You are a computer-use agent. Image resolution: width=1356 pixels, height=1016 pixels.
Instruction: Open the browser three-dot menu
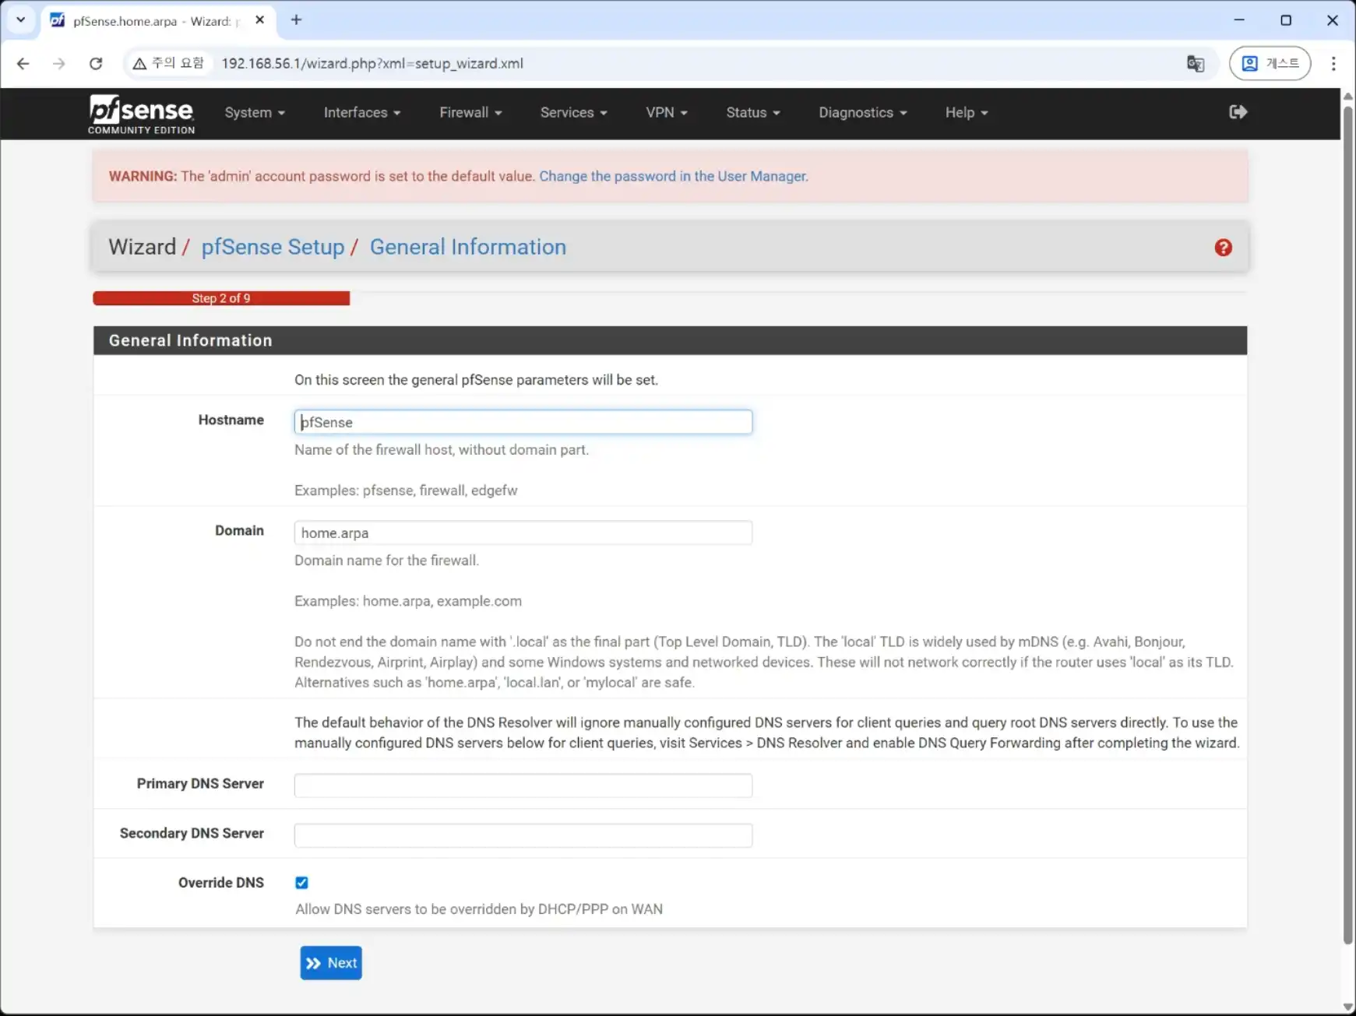pos(1333,64)
